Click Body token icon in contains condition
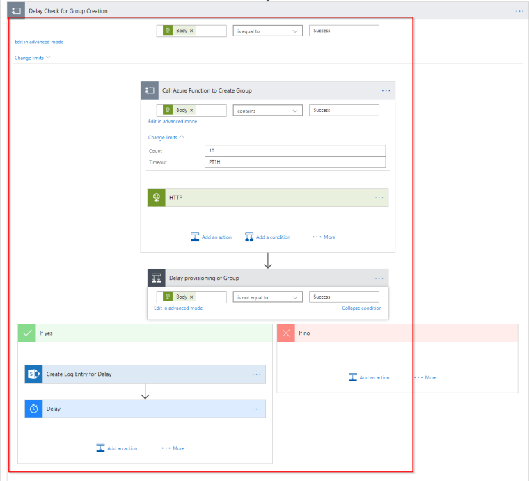 point(168,110)
